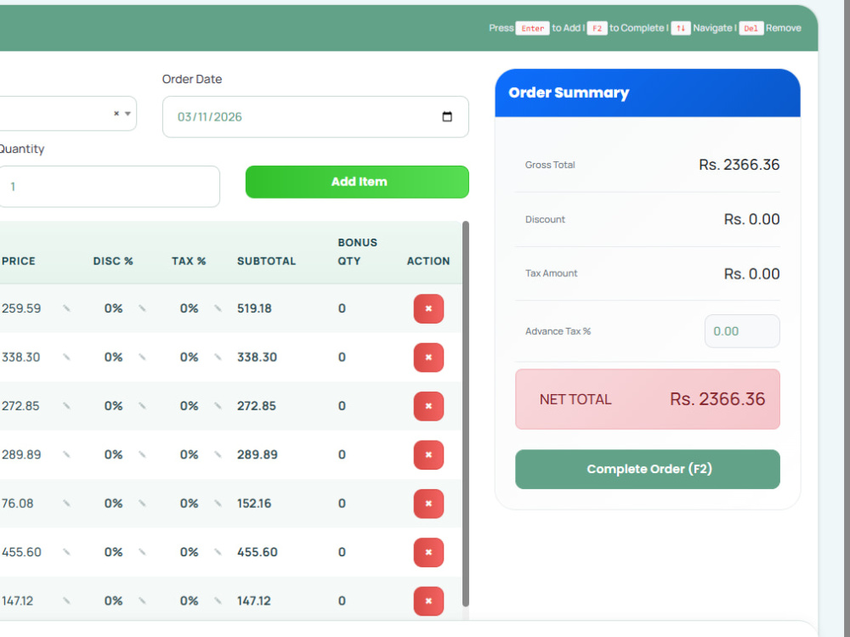Edit tax pencil in 289.89 subtotal row
This screenshot has height=637, width=850.
(x=218, y=454)
